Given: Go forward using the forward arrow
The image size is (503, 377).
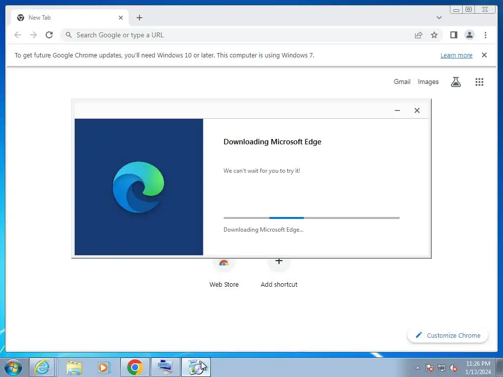Looking at the screenshot, I should coord(33,35).
